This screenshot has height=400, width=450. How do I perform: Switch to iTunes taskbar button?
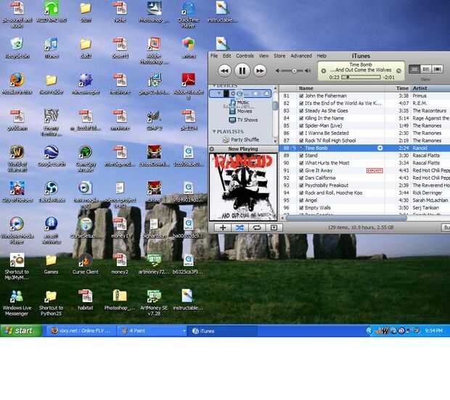(x=222, y=331)
